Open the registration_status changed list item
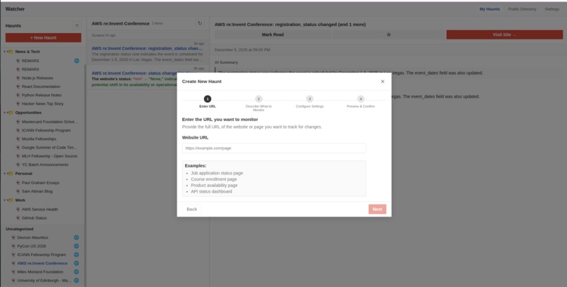 [148, 53]
